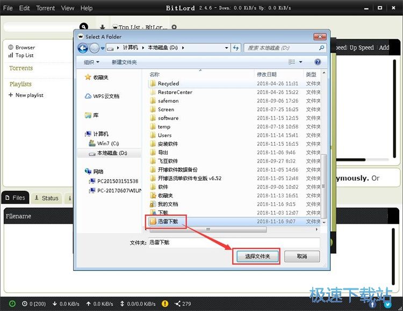
Task: Open the 组织 dropdown menu
Action: click(x=91, y=62)
